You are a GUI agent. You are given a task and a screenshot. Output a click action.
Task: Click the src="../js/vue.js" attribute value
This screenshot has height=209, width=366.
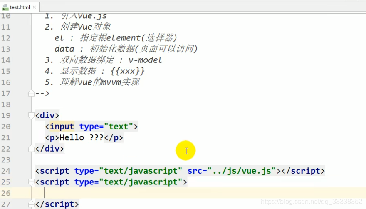[x=242, y=171]
